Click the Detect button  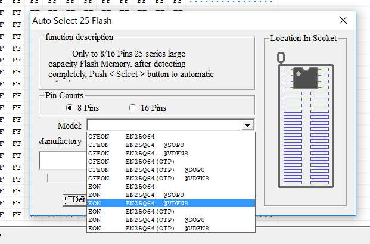tap(75, 200)
